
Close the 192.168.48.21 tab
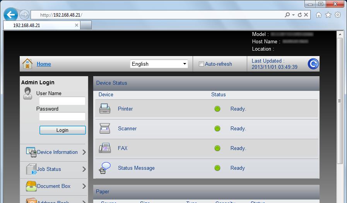(x=76, y=25)
